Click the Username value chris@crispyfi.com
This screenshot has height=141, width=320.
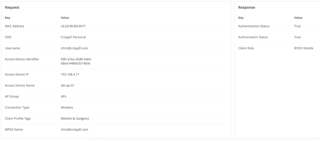(x=75, y=48)
